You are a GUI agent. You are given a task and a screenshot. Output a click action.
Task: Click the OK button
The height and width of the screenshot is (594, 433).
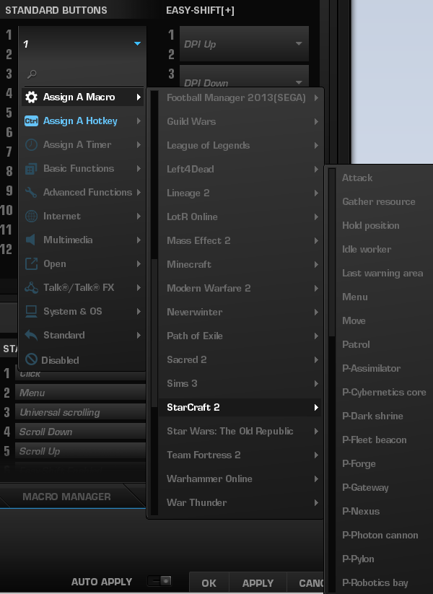[x=209, y=583]
